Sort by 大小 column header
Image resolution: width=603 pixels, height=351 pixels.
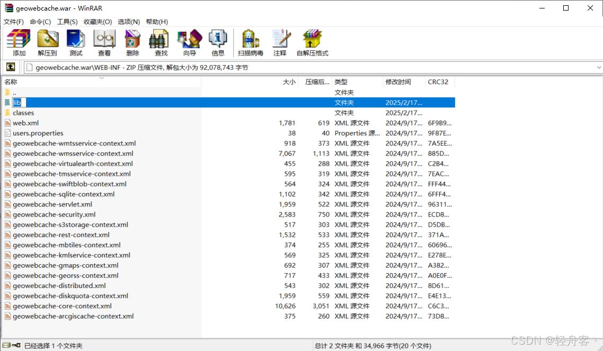click(250, 82)
